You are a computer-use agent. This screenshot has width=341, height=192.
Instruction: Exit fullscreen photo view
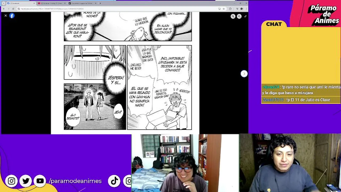tap(245, 16)
